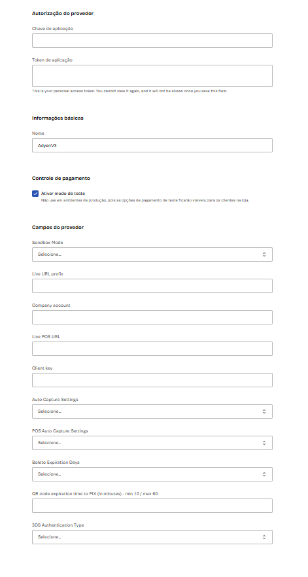
Task: Click the Client key input field
Action: coord(152,380)
